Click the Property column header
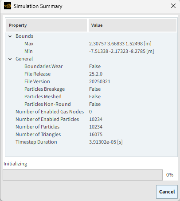The width and height of the screenshot is (180, 201). click(47, 25)
